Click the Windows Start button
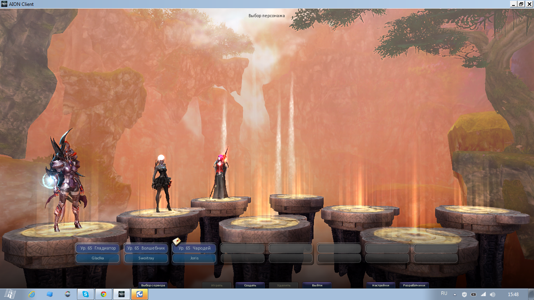 (x=10, y=294)
